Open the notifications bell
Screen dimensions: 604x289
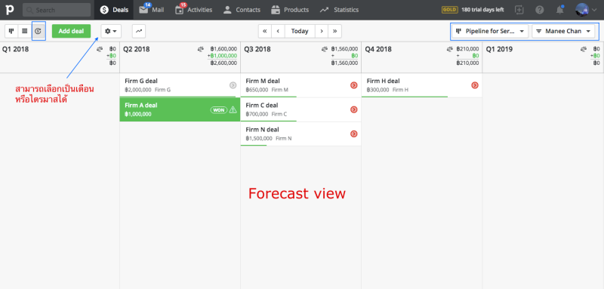pos(560,10)
